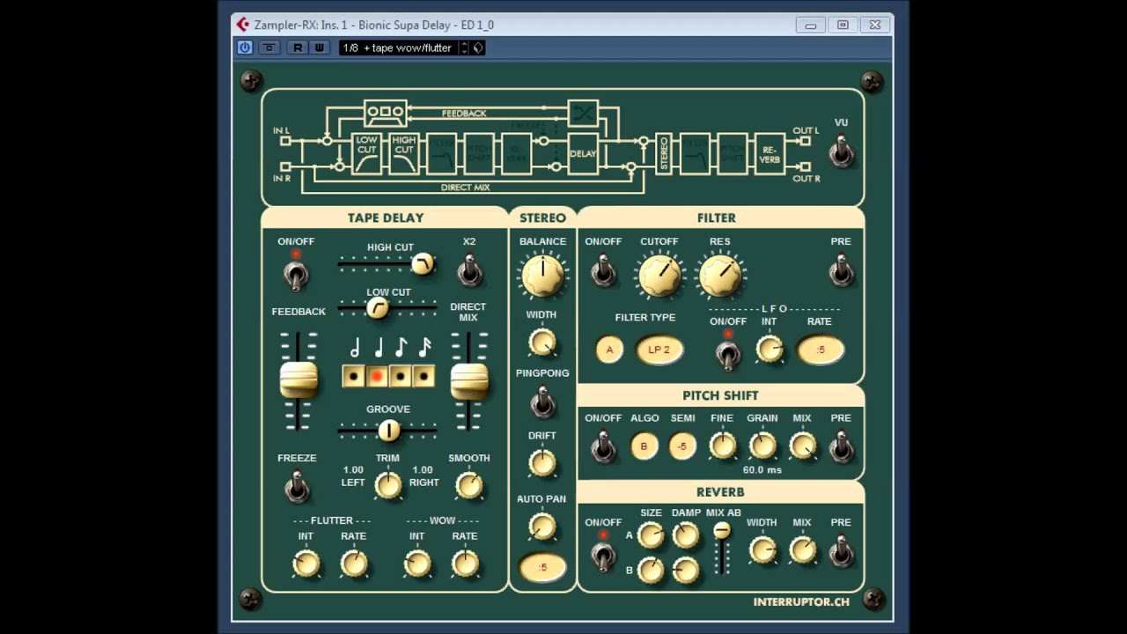The width and height of the screenshot is (1127, 634).
Task: Click the SMOOTH knob
Action: [469, 484]
